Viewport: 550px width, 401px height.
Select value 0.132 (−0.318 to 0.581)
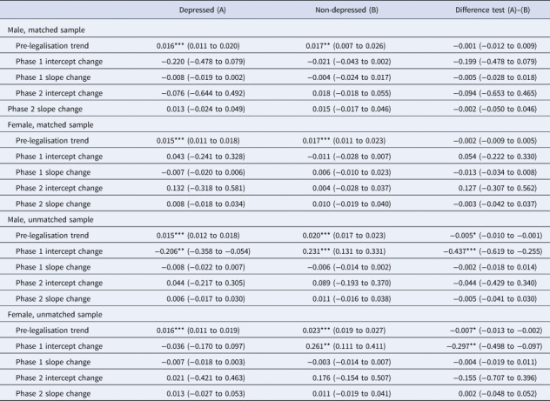click(x=206, y=188)
